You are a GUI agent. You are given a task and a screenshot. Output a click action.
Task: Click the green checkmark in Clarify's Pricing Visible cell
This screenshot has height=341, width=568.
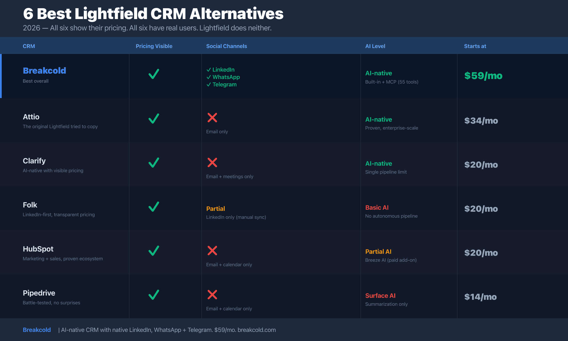coord(154,163)
